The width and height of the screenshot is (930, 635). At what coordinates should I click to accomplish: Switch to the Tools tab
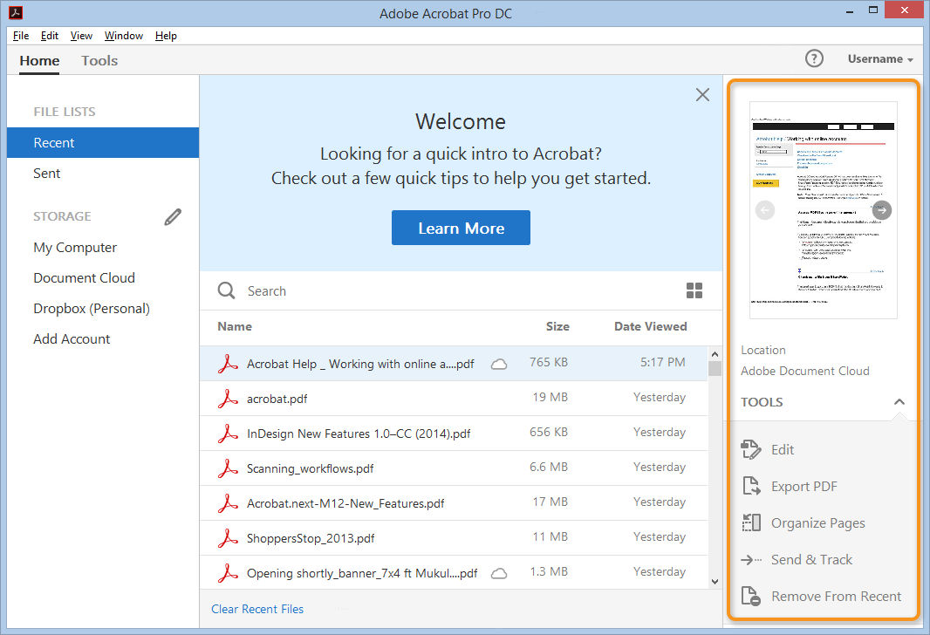99,60
